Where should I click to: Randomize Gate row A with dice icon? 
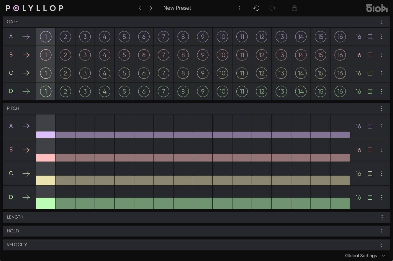[370, 37]
